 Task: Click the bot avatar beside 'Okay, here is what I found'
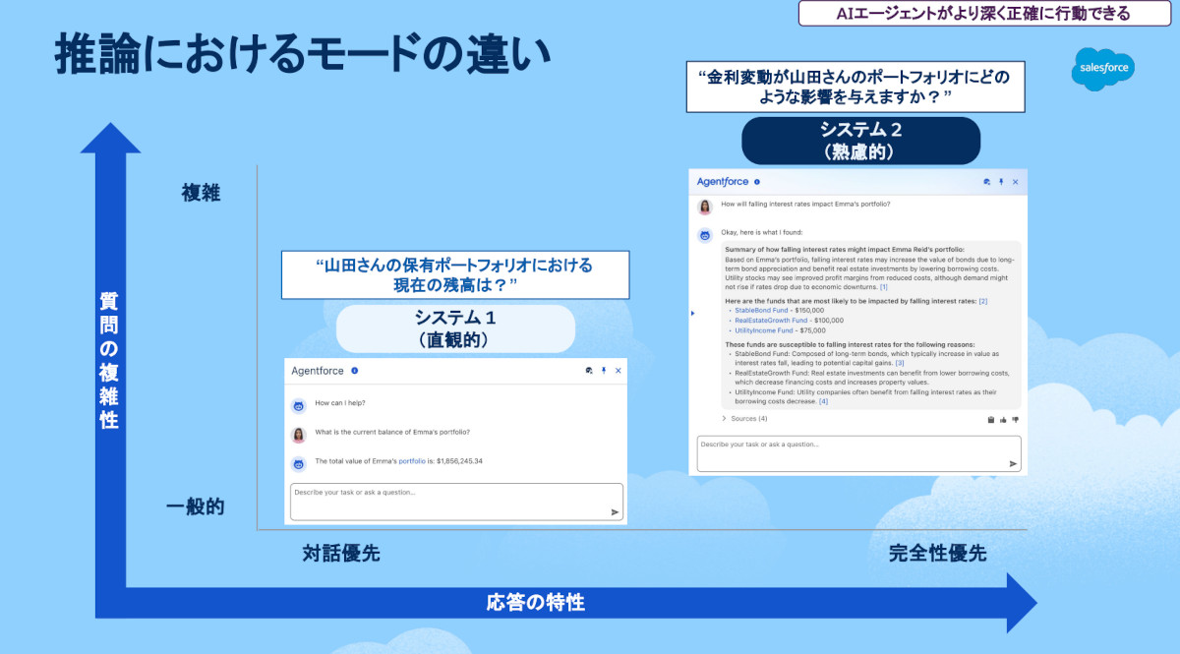[705, 235]
